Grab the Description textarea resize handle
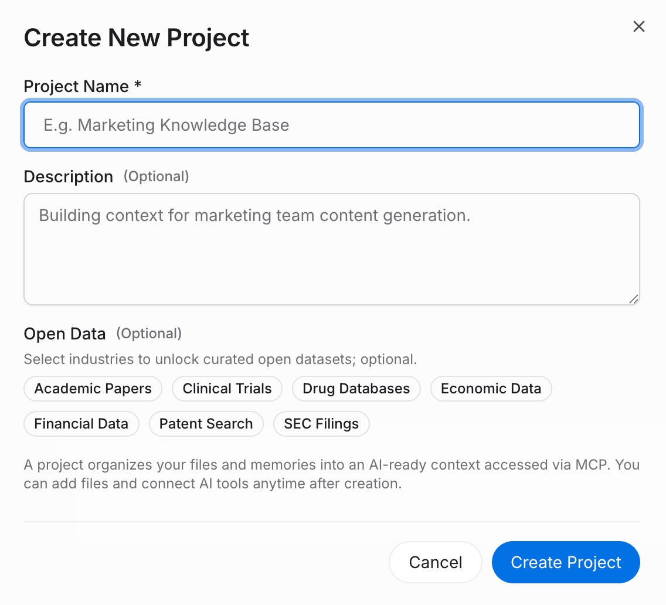 pos(633,299)
